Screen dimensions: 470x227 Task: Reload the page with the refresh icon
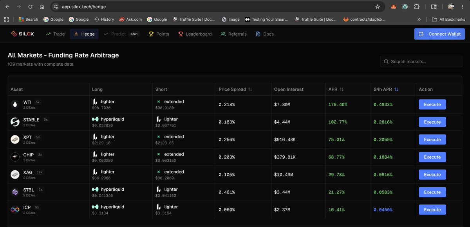tap(31, 7)
